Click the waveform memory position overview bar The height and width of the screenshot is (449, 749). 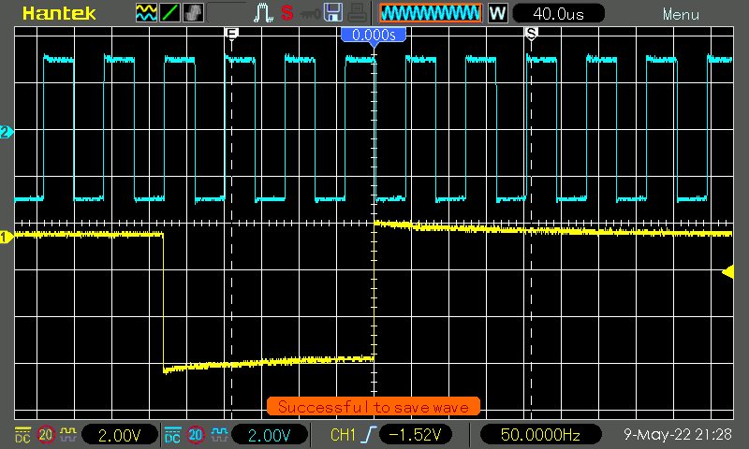(432, 13)
